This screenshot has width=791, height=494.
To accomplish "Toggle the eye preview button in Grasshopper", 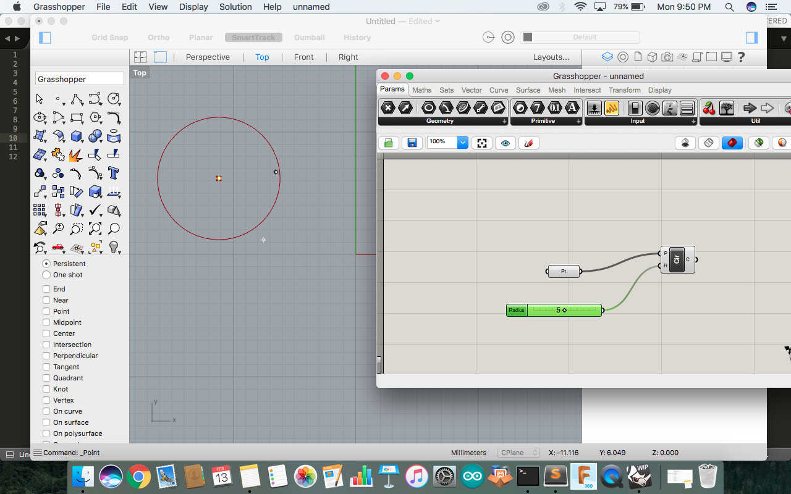I will pyautogui.click(x=505, y=143).
